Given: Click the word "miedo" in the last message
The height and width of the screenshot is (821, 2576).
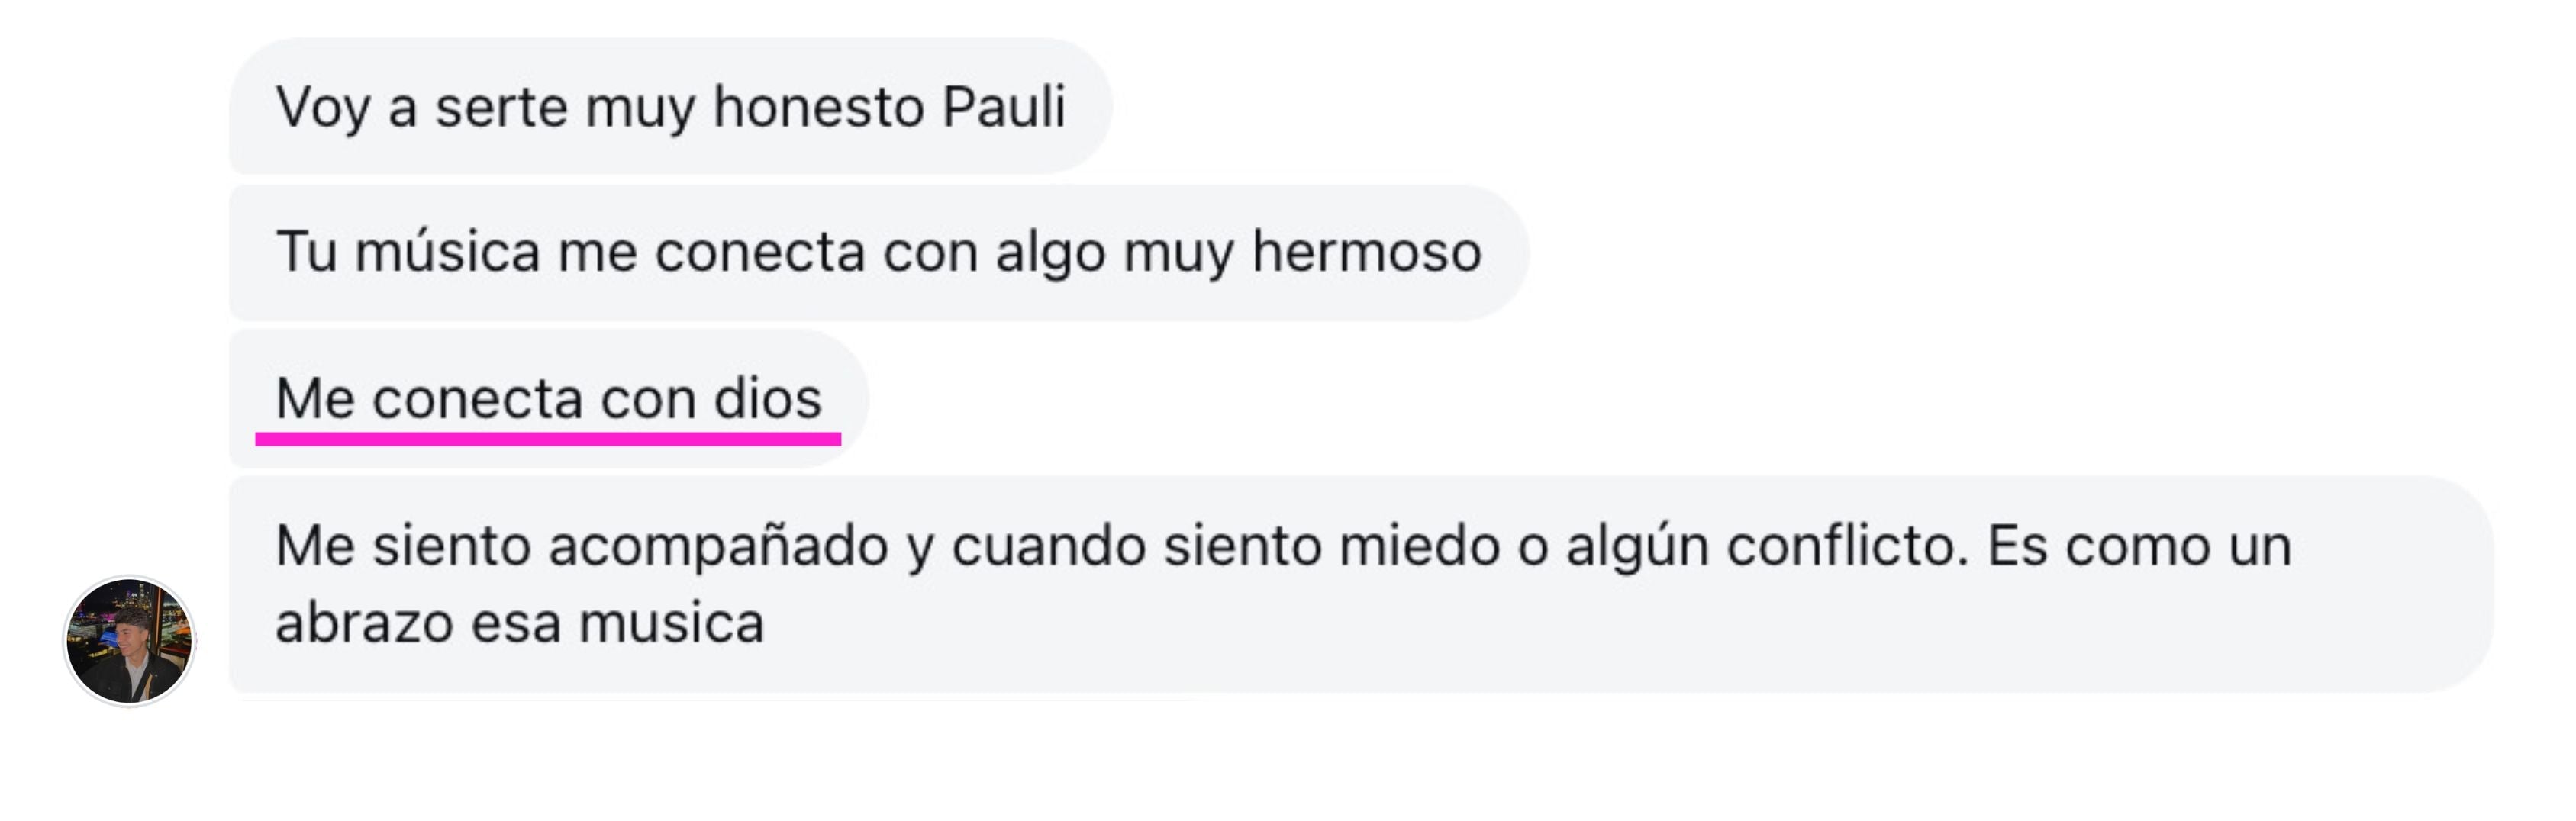Looking at the screenshot, I should pos(1420,546).
